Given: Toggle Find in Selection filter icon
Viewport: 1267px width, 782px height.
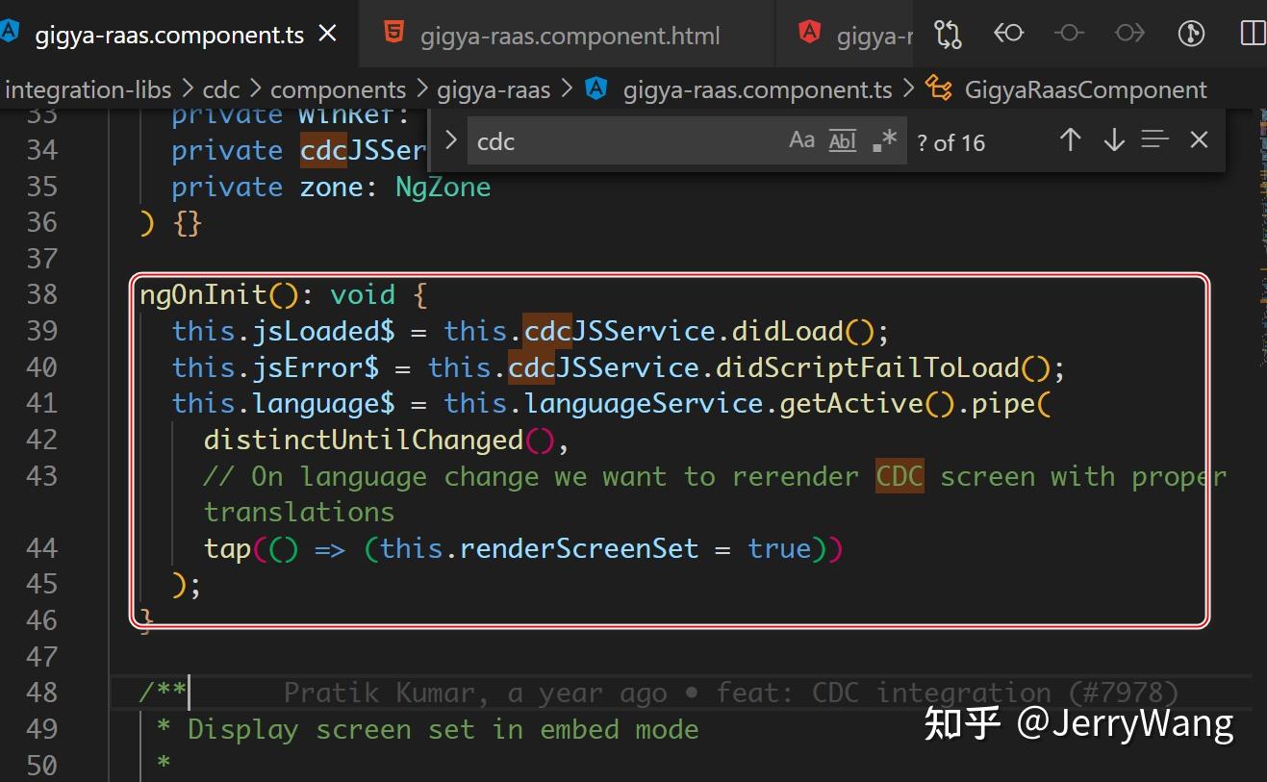Looking at the screenshot, I should (1154, 139).
